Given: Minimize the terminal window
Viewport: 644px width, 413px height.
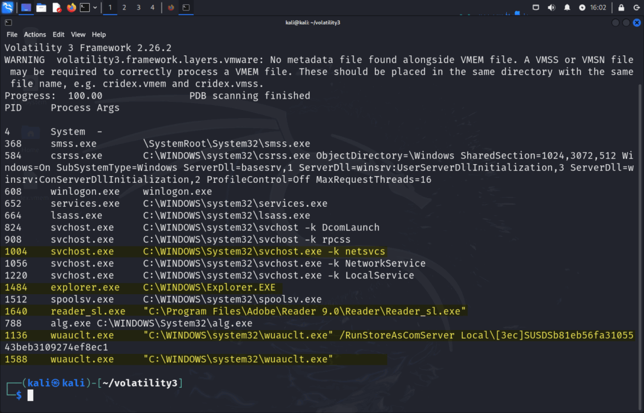Looking at the screenshot, I should click(x=615, y=23).
